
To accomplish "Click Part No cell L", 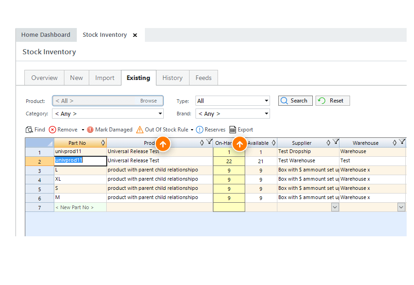I will (80, 170).
